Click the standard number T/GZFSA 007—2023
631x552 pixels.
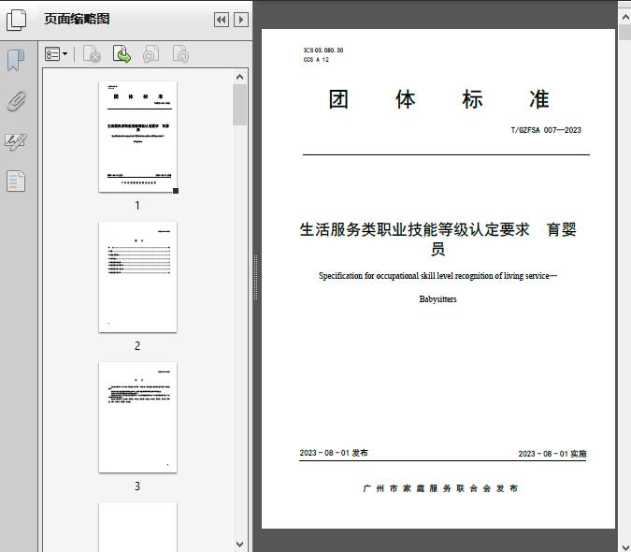pyautogui.click(x=546, y=130)
